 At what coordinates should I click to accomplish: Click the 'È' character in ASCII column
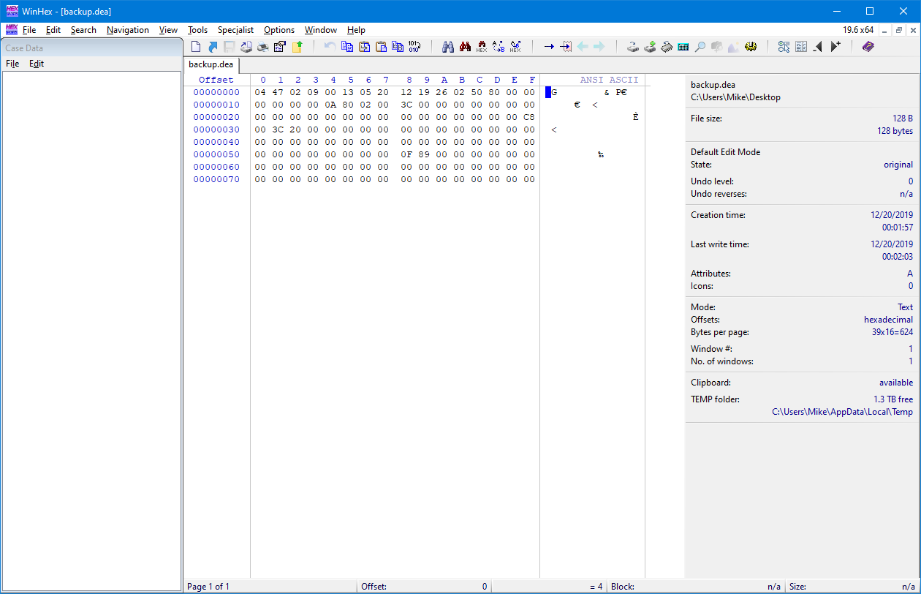tap(636, 117)
